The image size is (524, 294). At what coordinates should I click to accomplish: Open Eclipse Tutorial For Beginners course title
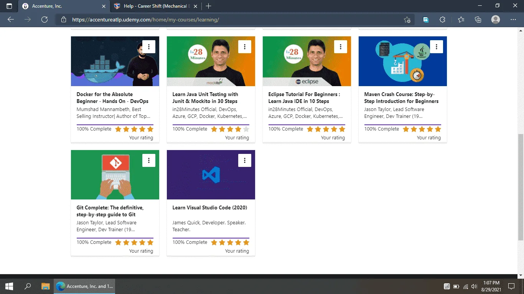pos(304,98)
